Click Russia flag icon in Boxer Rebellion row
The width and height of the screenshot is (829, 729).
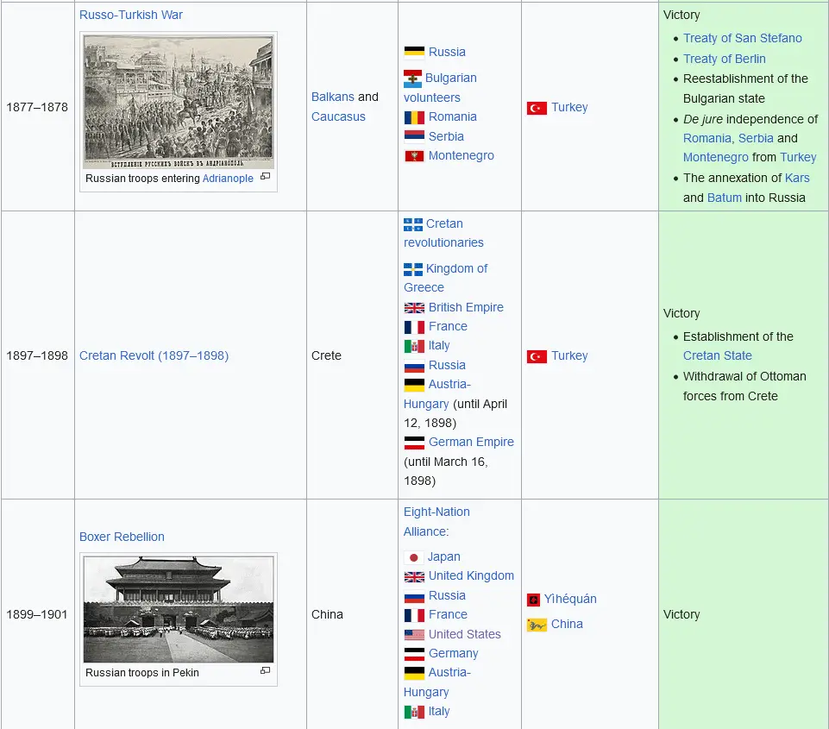coord(414,596)
